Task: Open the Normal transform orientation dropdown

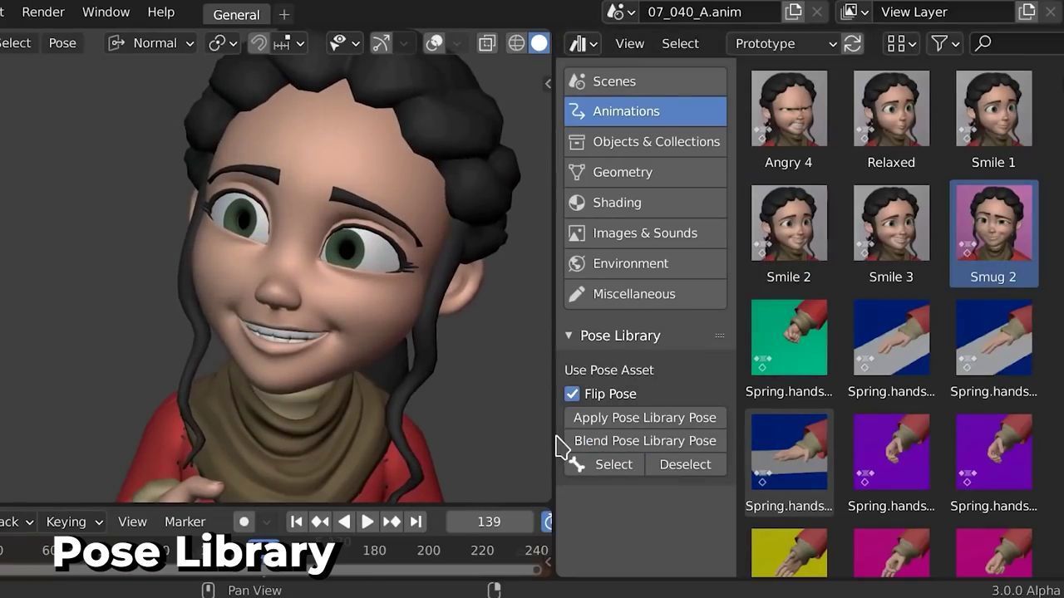Action: coord(153,43)
